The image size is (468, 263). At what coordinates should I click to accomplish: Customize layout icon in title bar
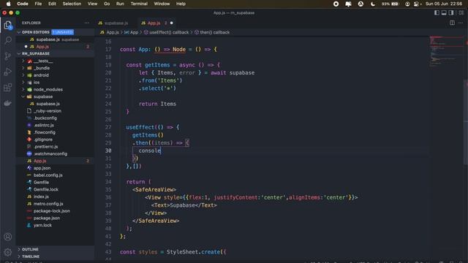[461, 13]
